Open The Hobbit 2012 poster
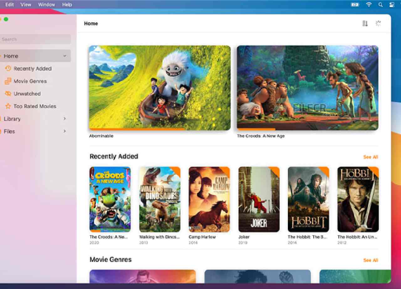Viewport: 401px width, 289px height. (x=358, y=199)
